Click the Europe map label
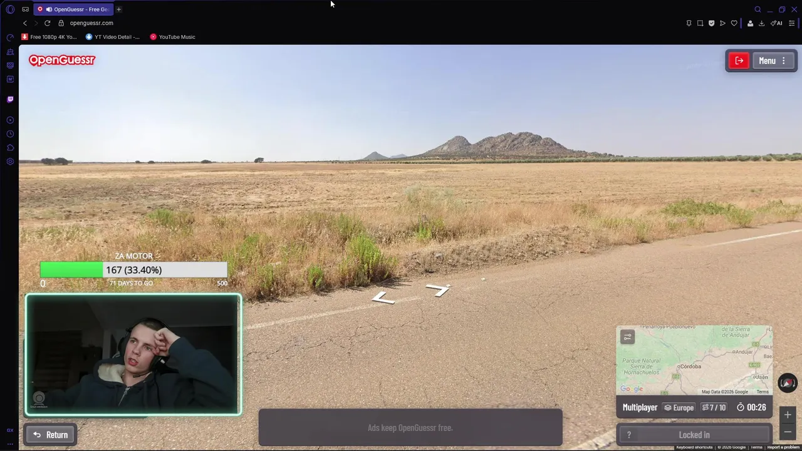 (x=679, y=407)
